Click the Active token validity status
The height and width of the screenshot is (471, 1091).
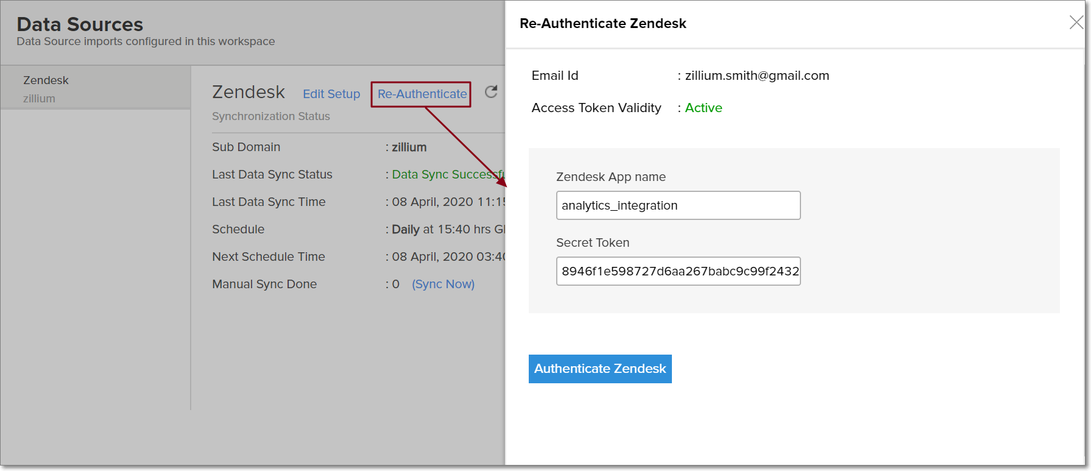(x=704, y=108)
